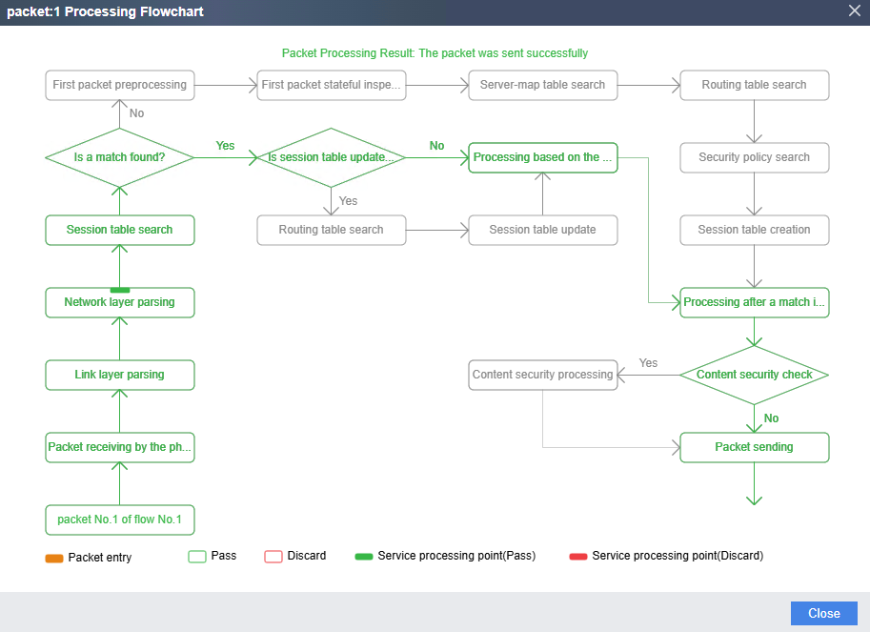Select the 'Server-map table search' node
Screen dimensions: 870x632
tap(543, 85)
